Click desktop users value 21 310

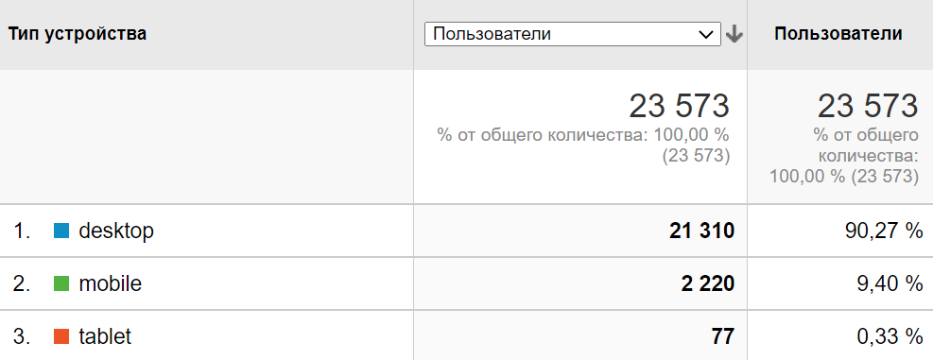[x=701, y=231]
